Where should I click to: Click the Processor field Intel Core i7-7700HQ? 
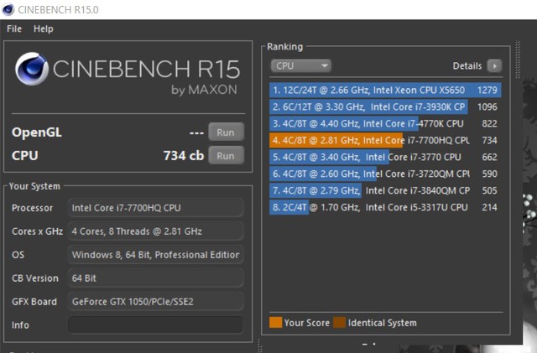(x=156, y=208)
